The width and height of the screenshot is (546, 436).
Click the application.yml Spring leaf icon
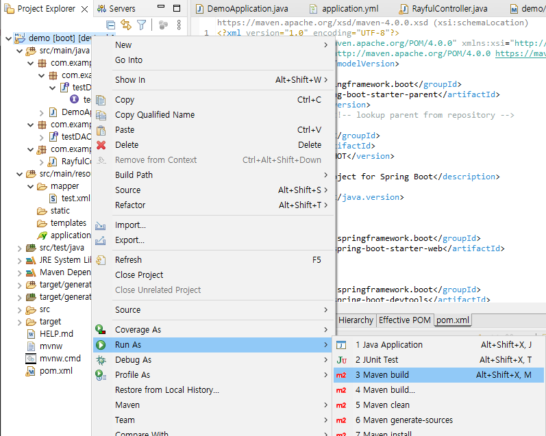click(x=42, y=235)
